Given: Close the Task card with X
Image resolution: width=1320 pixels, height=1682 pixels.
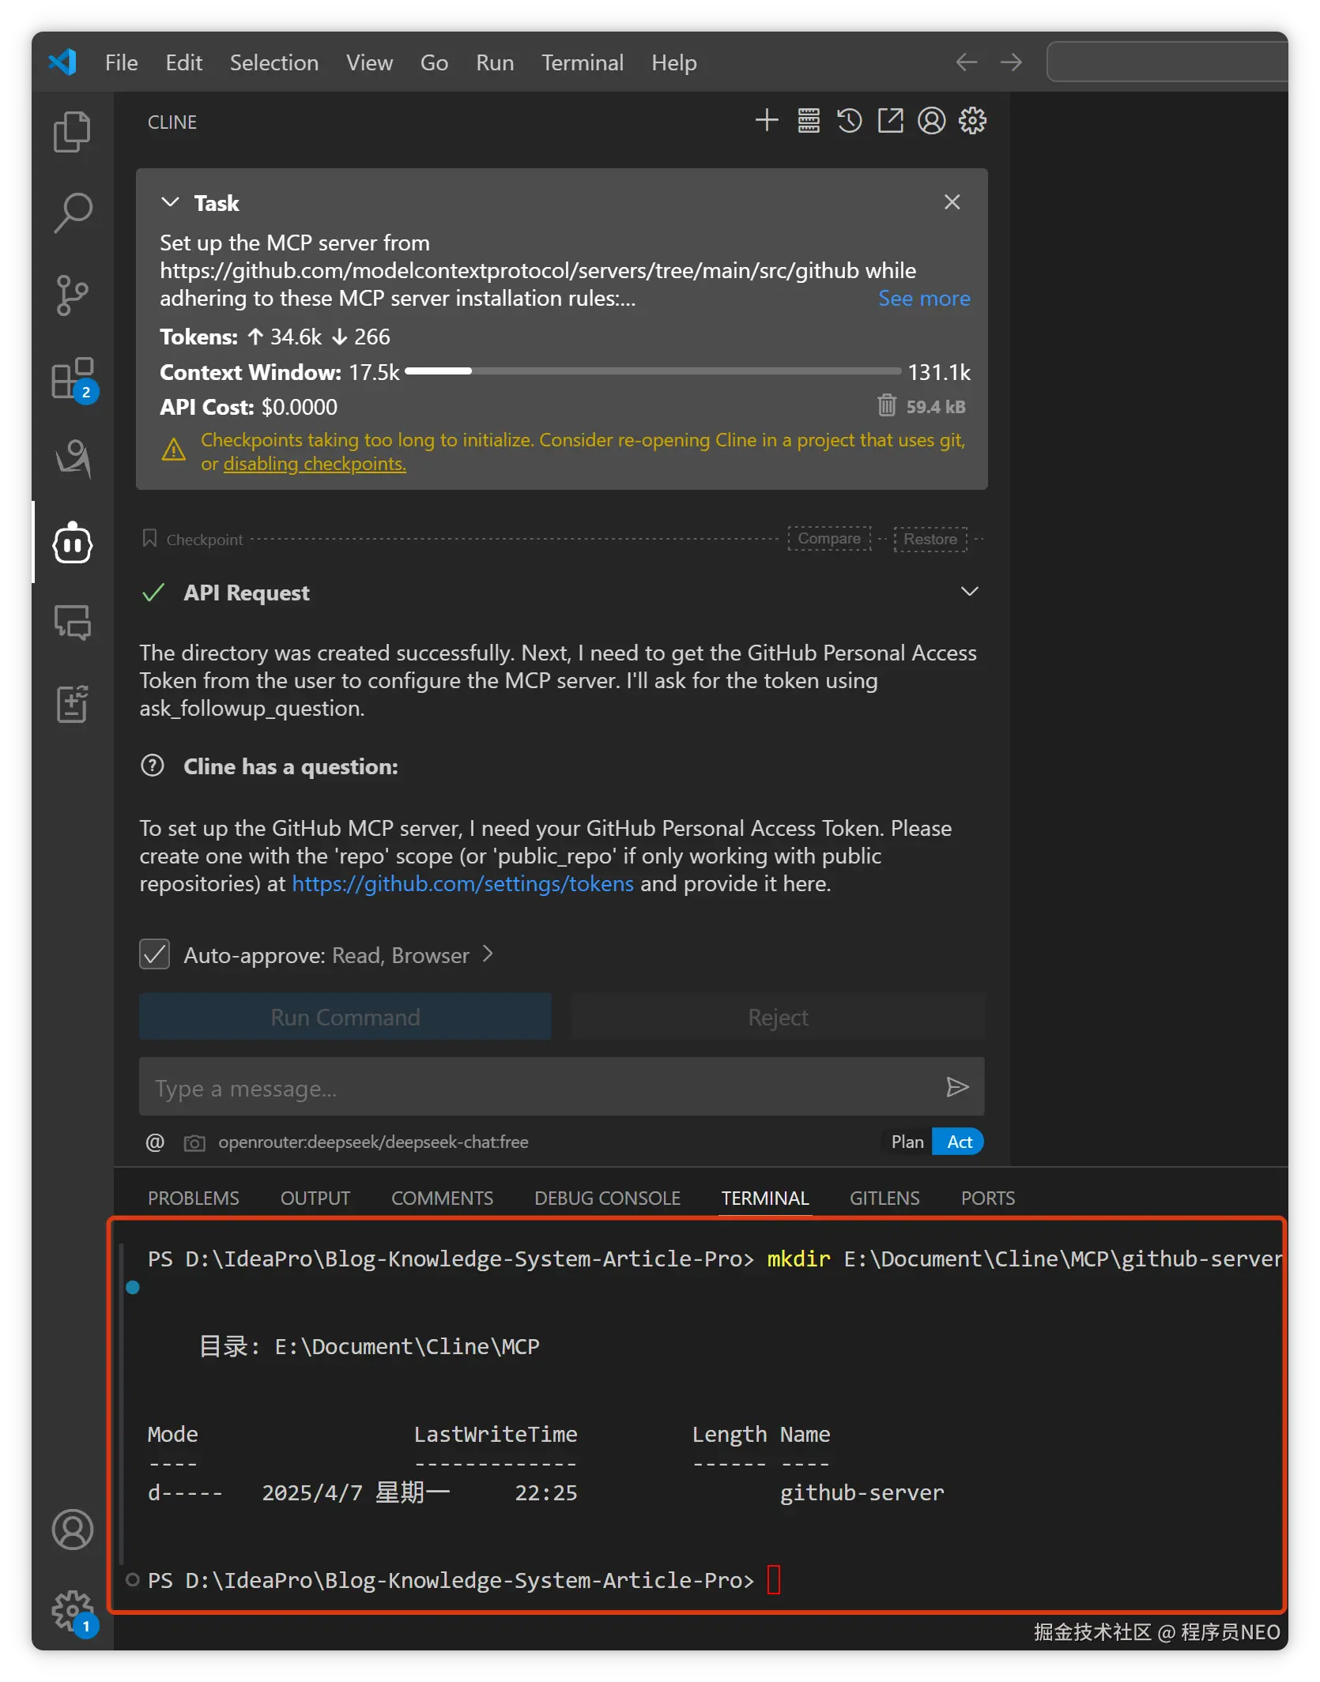Looking at the screenshot, I should [x=952, y=202].
